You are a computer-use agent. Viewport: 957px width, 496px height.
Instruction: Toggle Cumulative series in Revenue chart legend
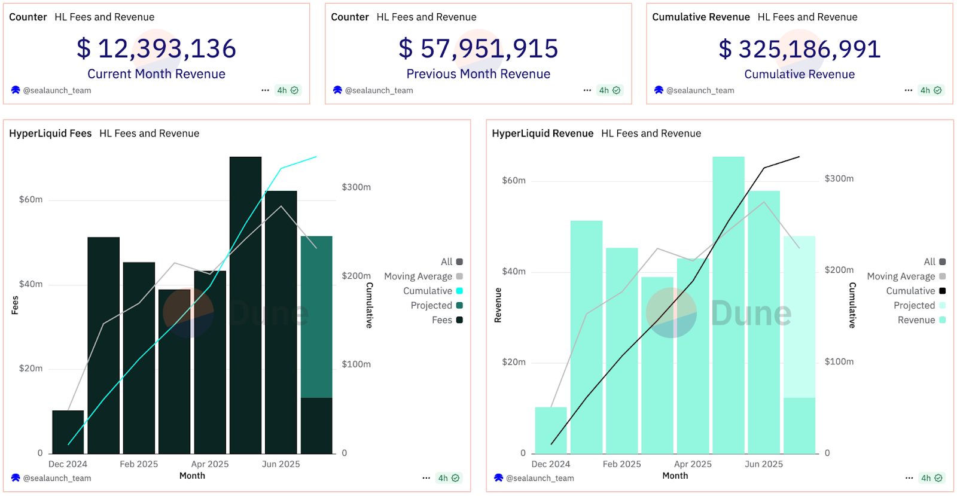[916, 291]
